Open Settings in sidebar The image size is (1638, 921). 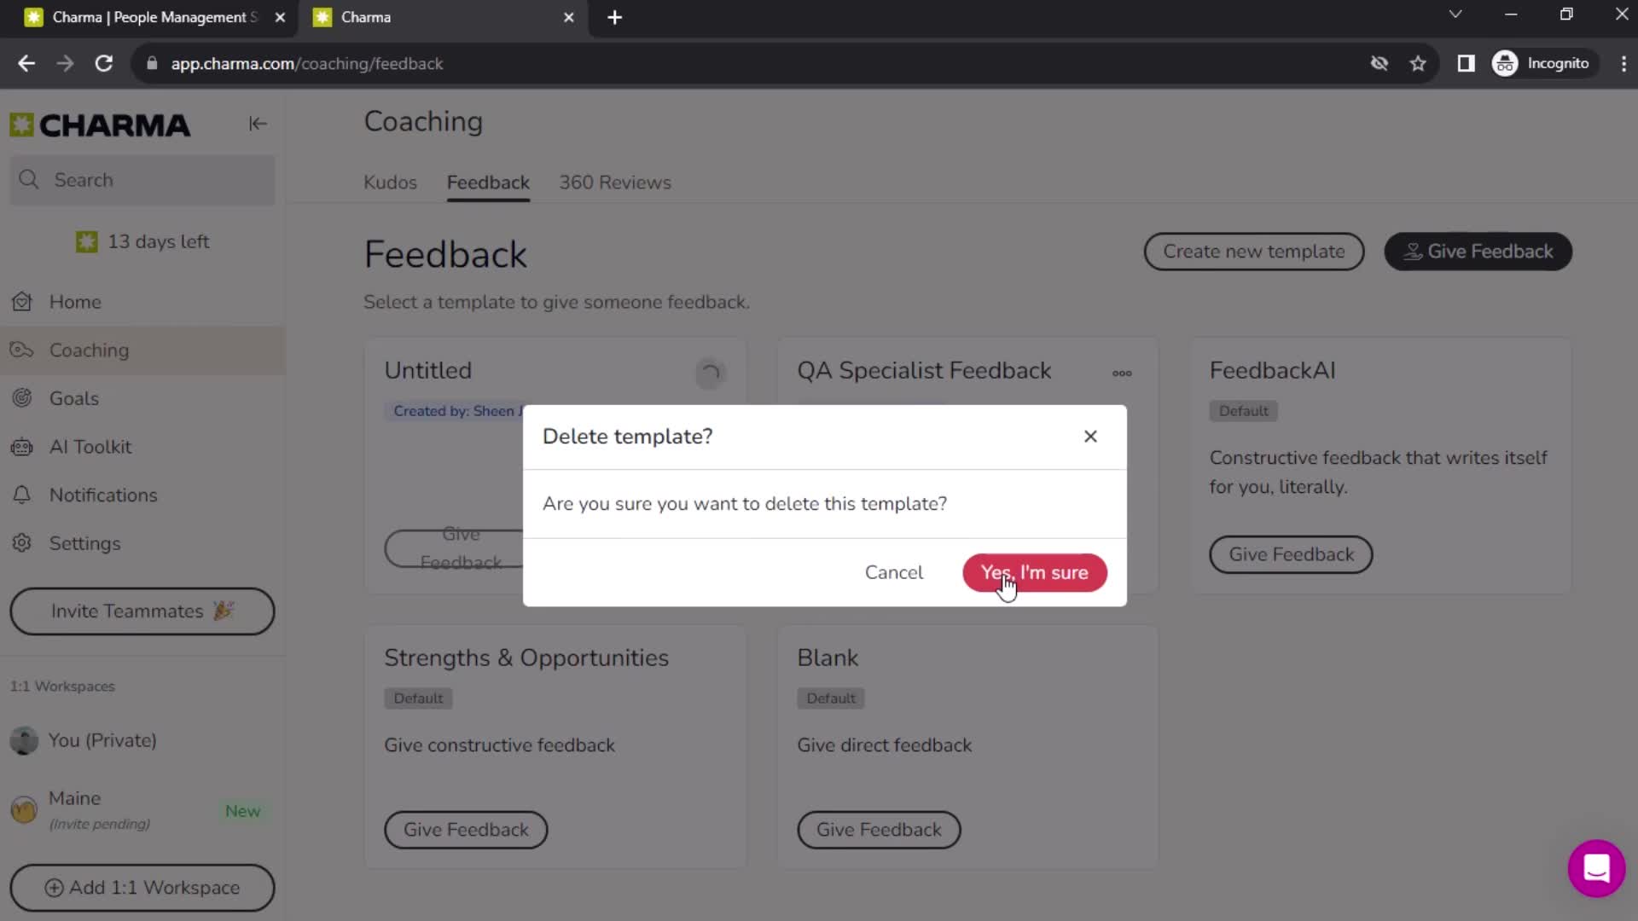point(142,543)
